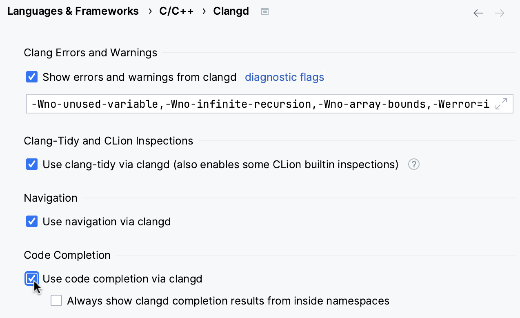Disable "Use navigation via clangd"

(31, 221)
